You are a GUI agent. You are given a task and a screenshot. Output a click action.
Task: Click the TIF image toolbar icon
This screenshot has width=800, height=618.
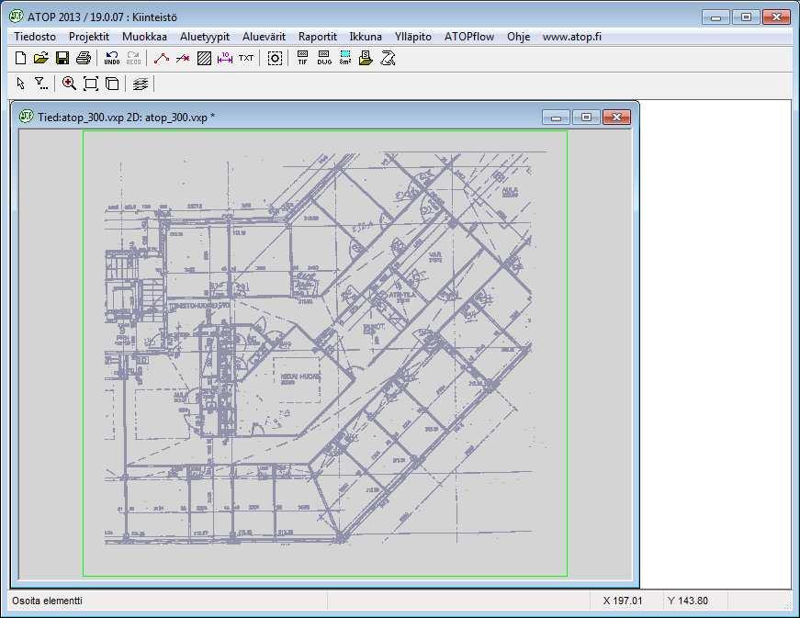(x=302, y=58)
